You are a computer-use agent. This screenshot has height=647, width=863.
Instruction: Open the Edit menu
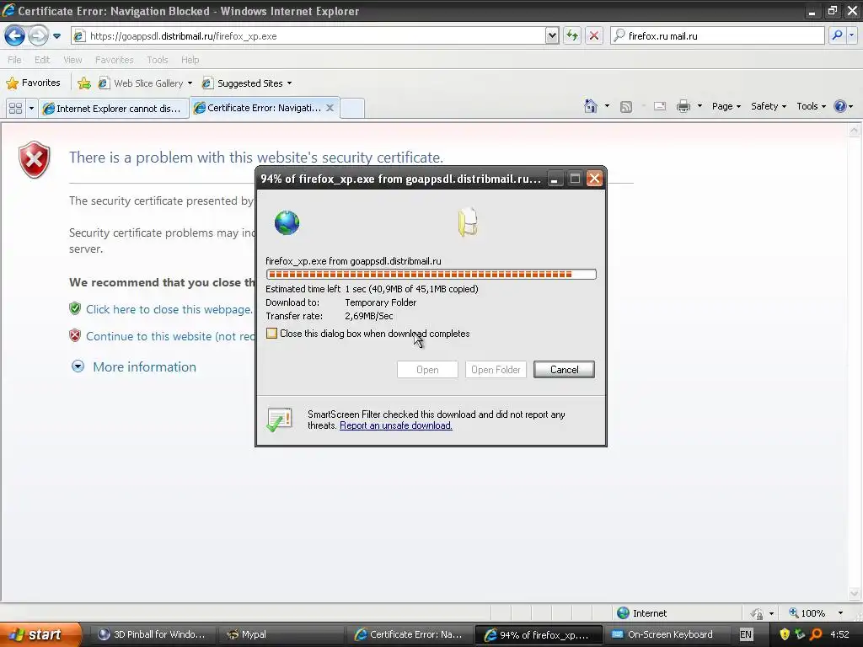(x=42, y=60)
